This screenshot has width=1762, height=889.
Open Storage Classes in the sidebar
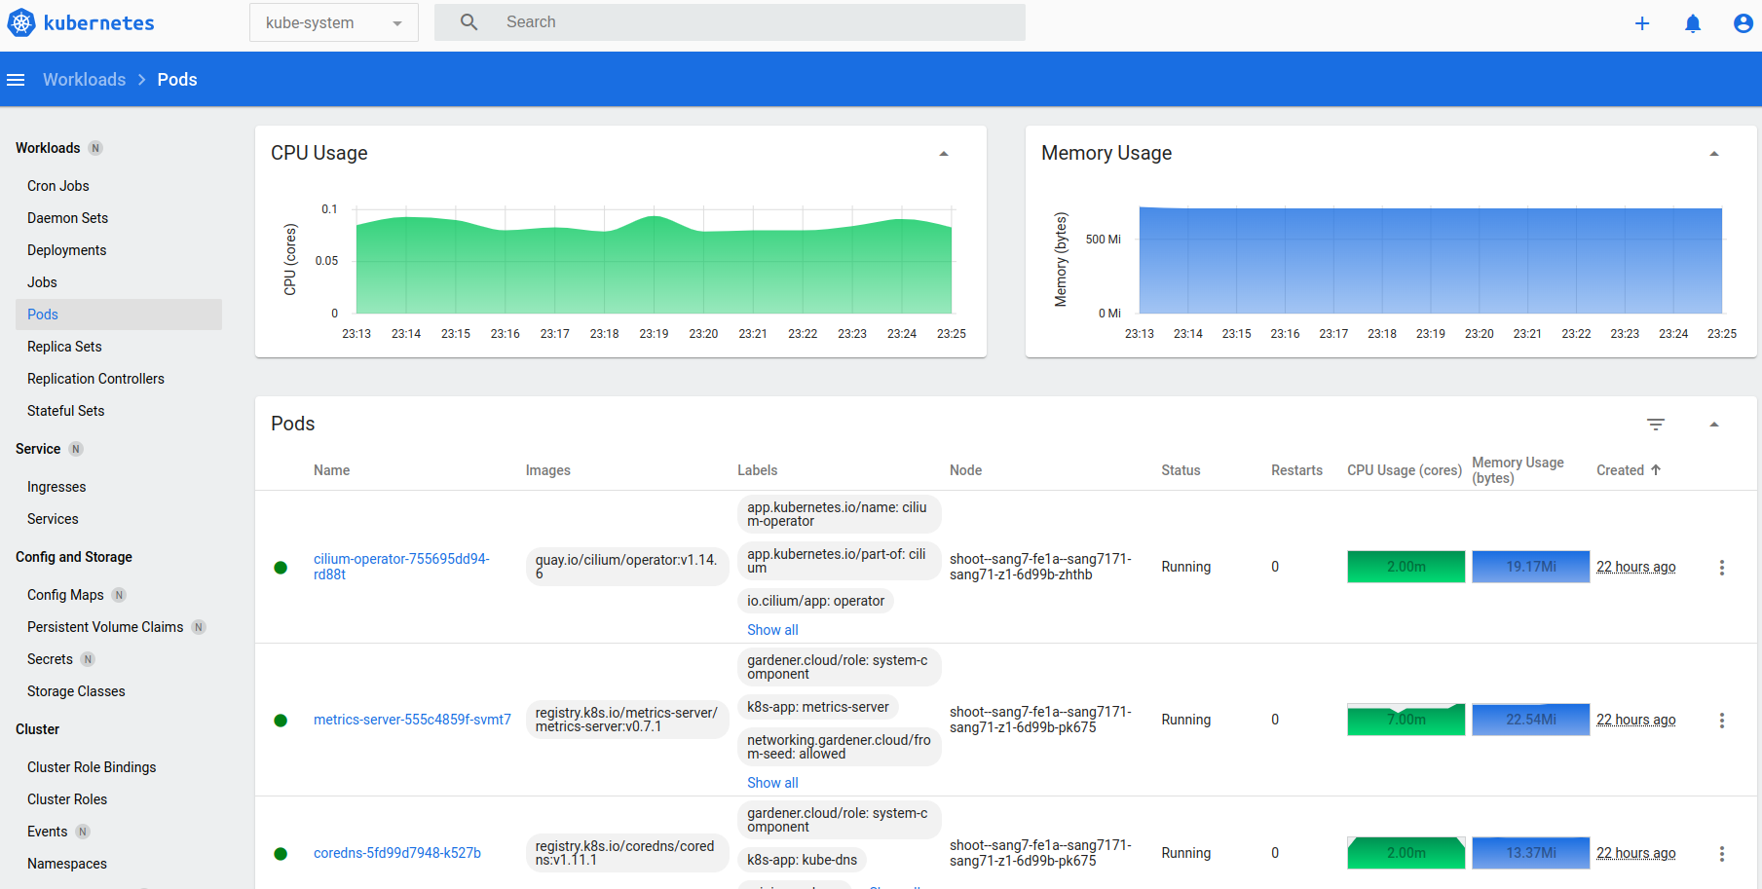tap(76, 691)
